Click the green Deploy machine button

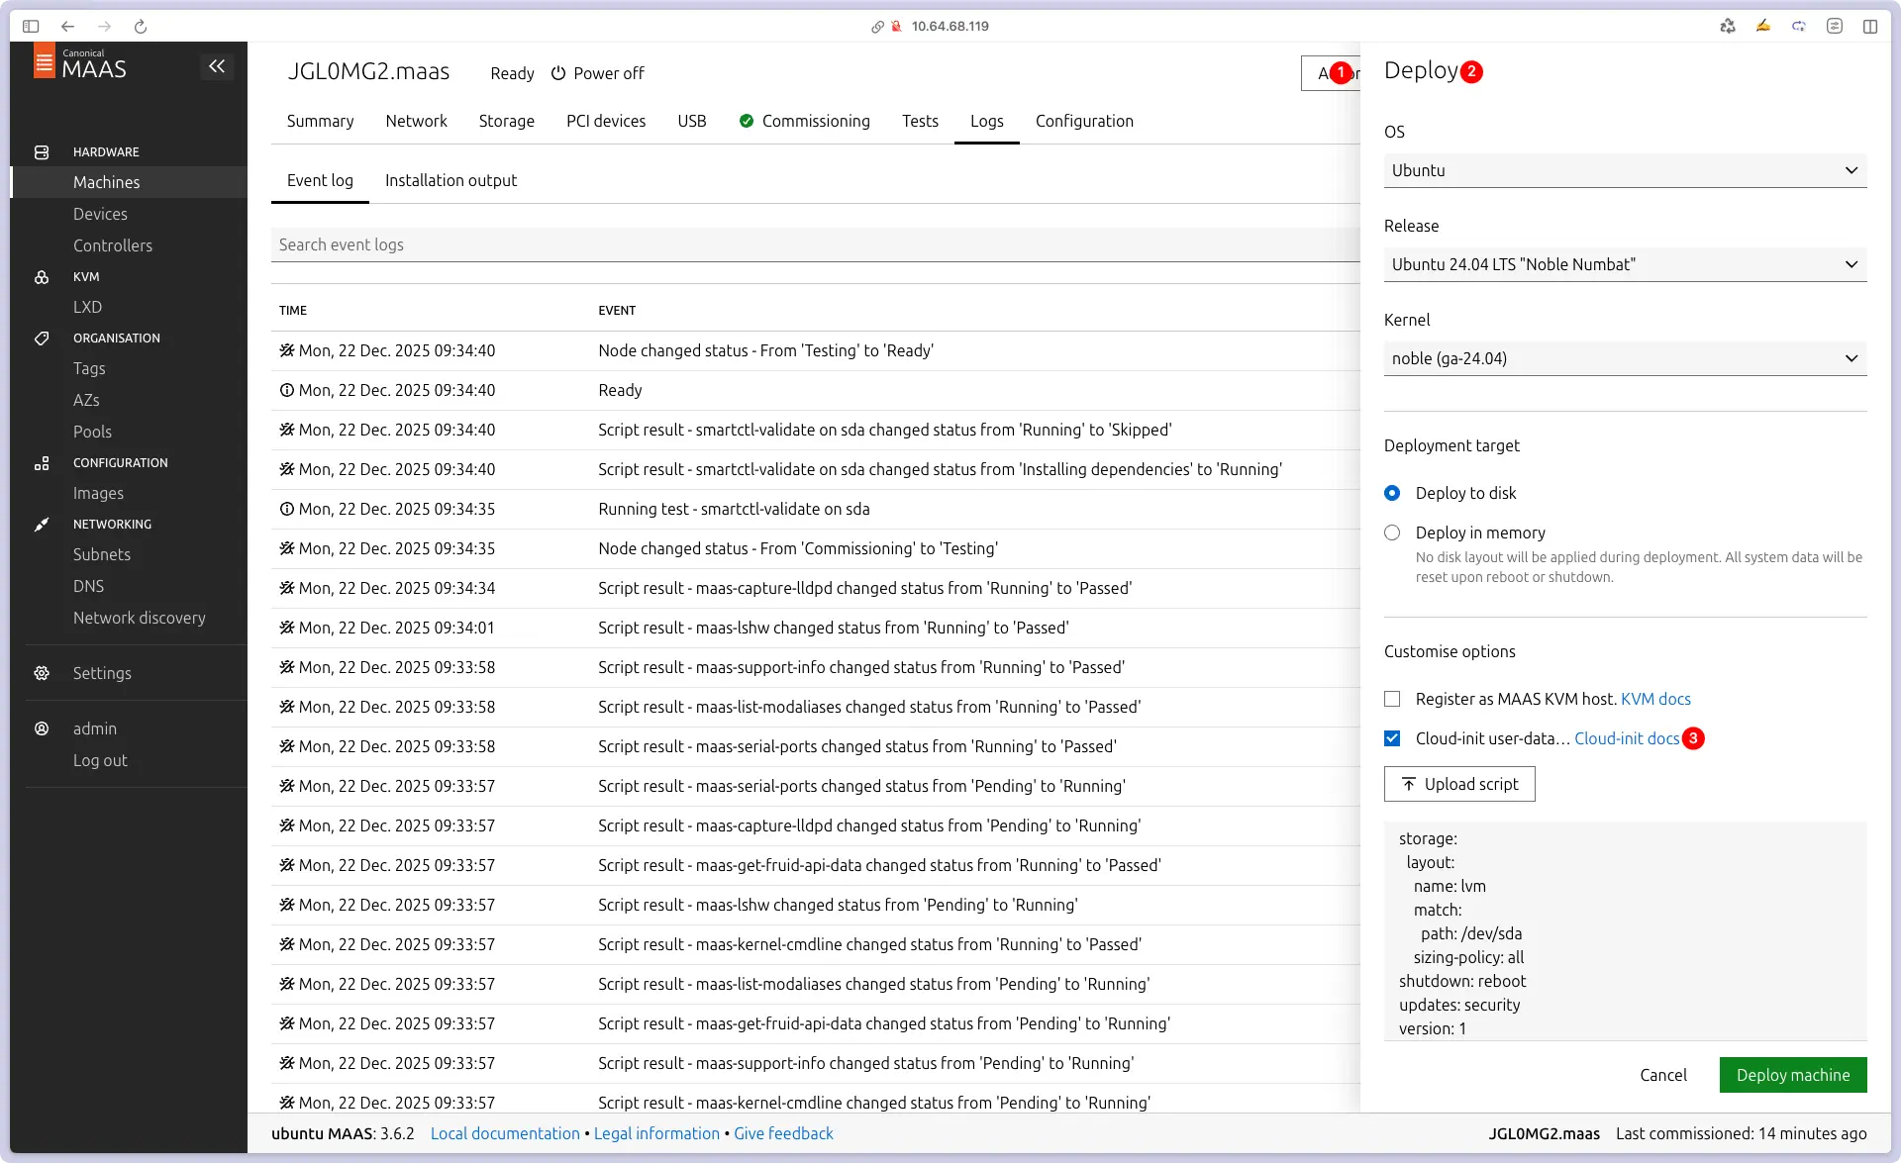1792,1075
